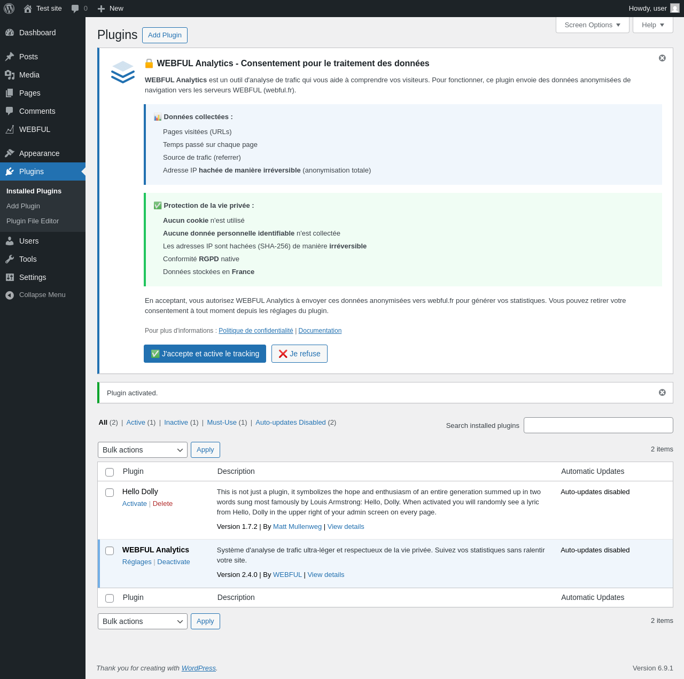Deactivate the WEBFUL Analytics plugin
684x679 pixels.
pyautogui.click(x=174, y=562)
